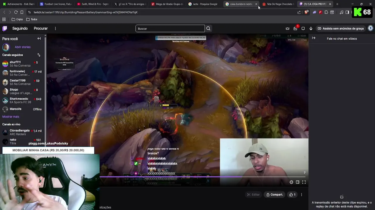Open the whispers chat bubble icon
This screenshot has width=375, height=210.
tap(303, 28)
